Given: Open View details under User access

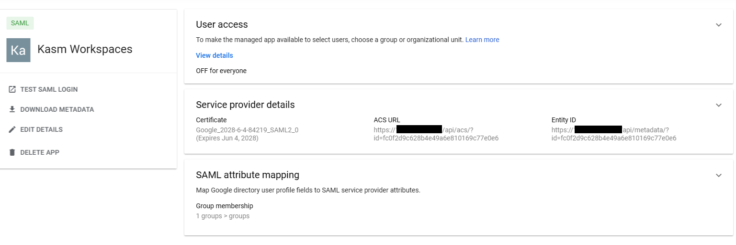Looking at the screenshot, I should tap(214, 55).
